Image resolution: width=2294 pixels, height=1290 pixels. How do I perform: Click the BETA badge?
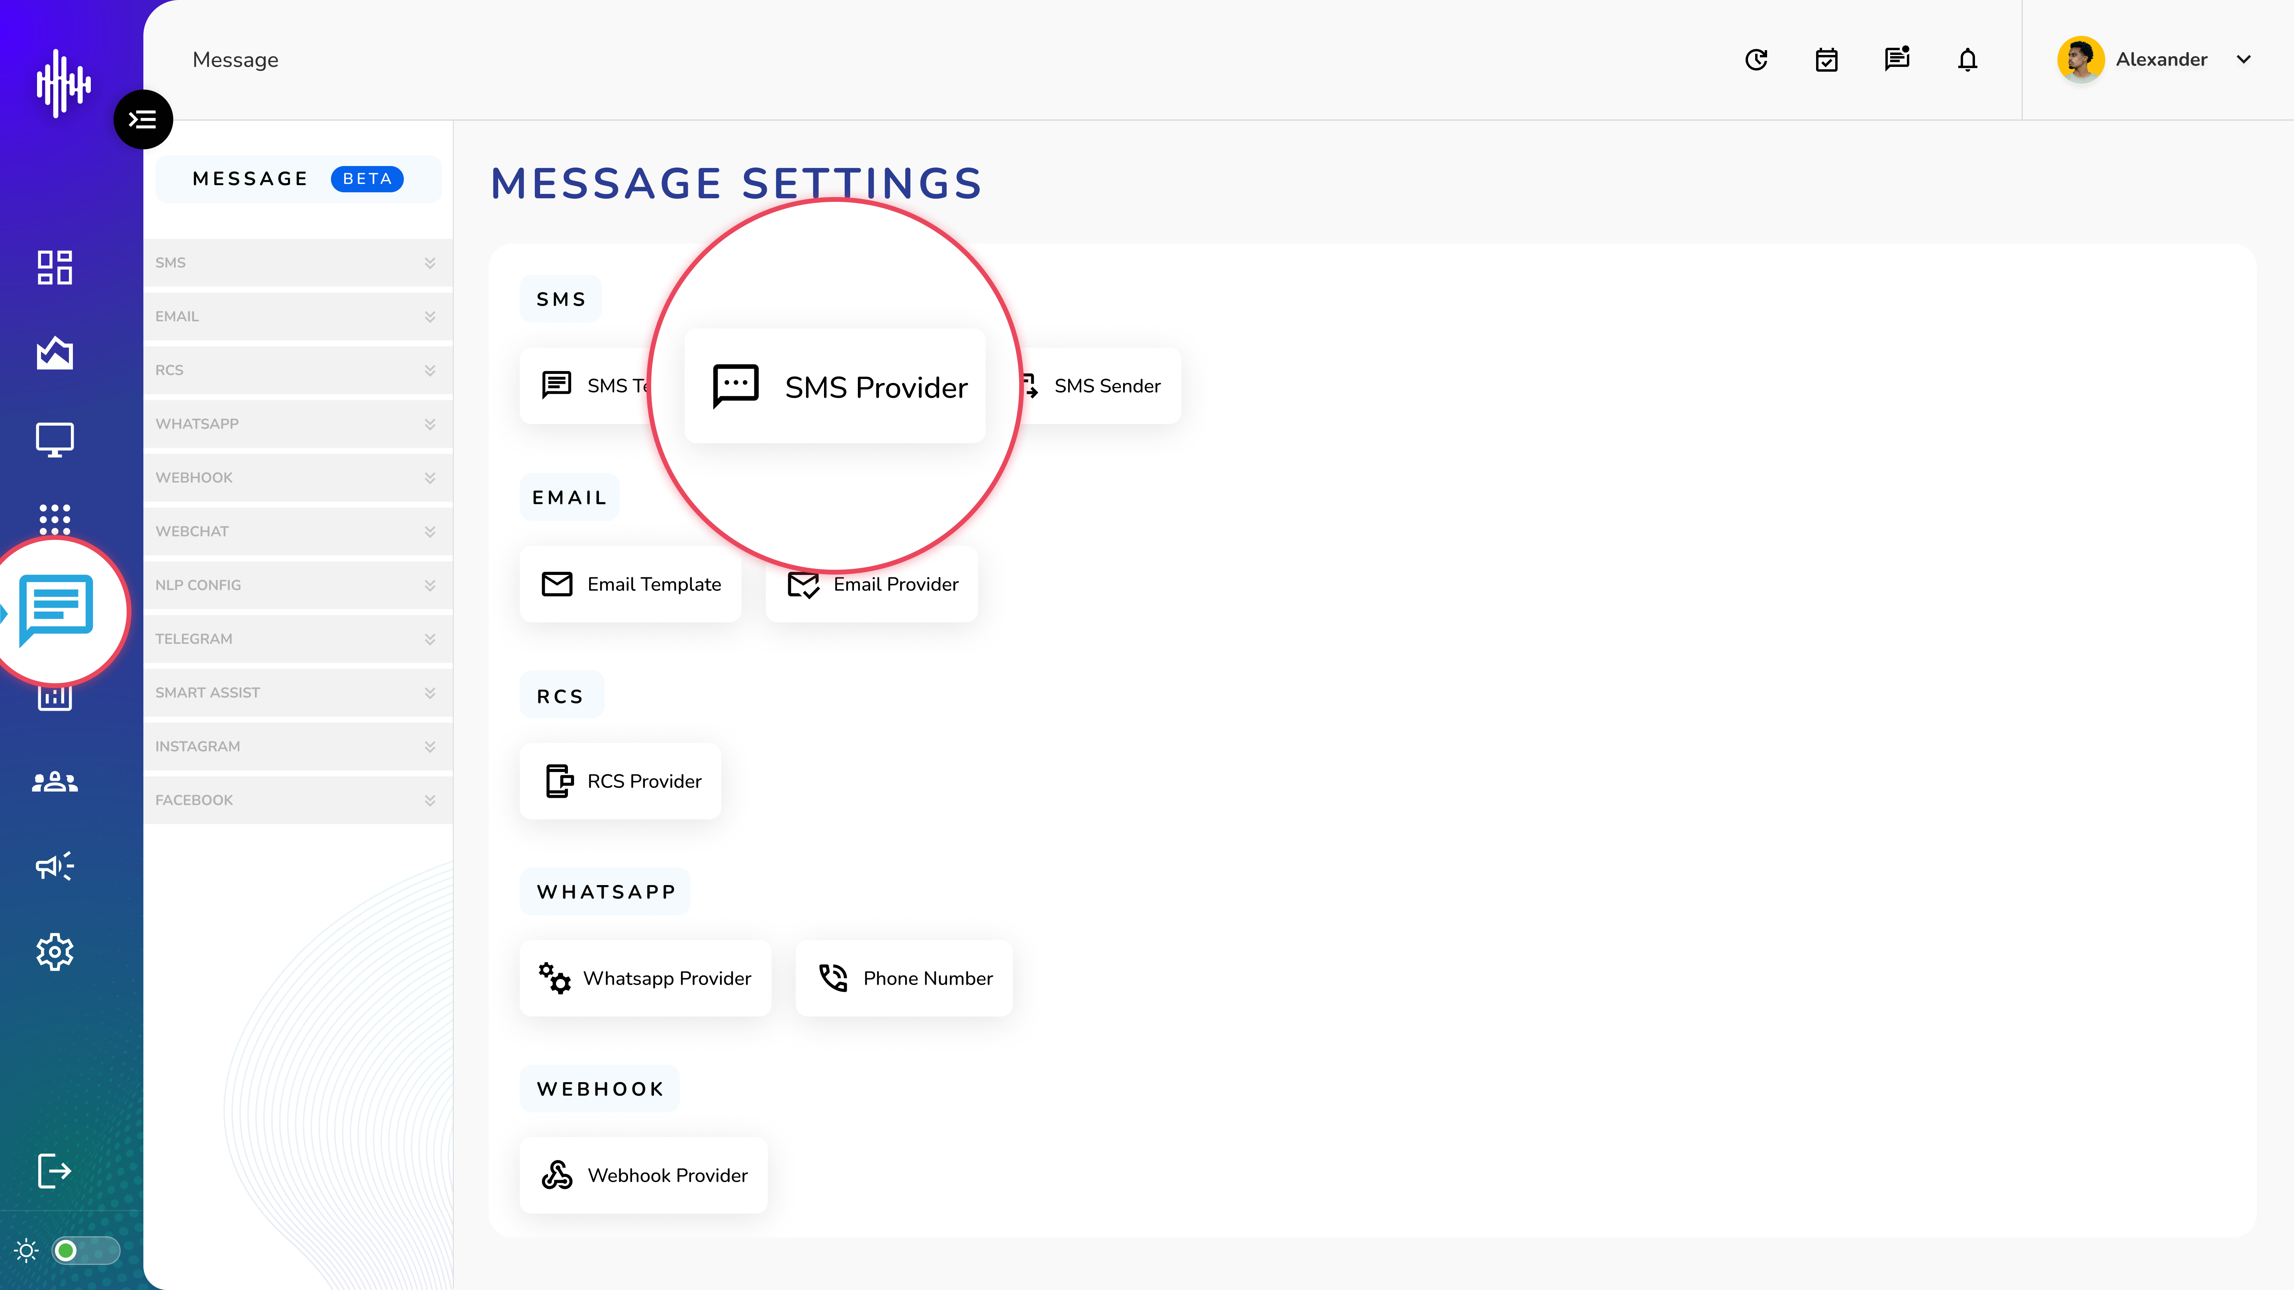coord(367,179)
